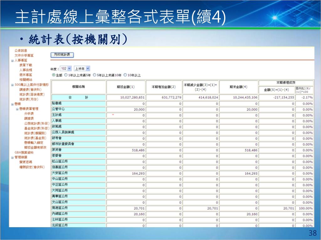This screenshot has height=240, width=321.
Task: Open 調查表(會決科) in the sidebar
Action: (30, 89)
